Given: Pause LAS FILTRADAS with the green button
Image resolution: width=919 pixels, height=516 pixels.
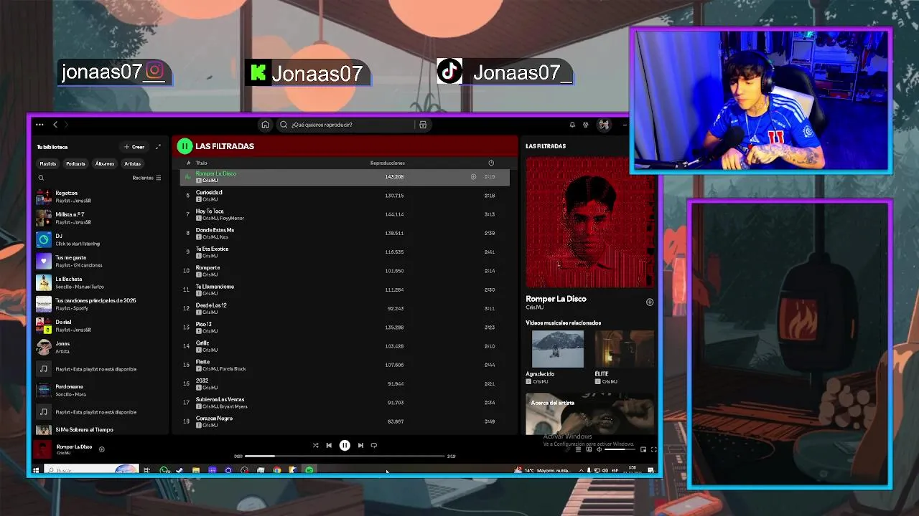Looking at the screenshot, I should [185, 146].
